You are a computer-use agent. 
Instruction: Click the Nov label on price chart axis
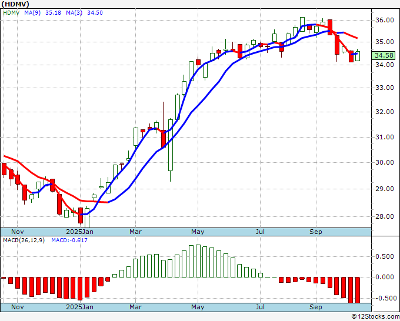click(x=18, y=232)
